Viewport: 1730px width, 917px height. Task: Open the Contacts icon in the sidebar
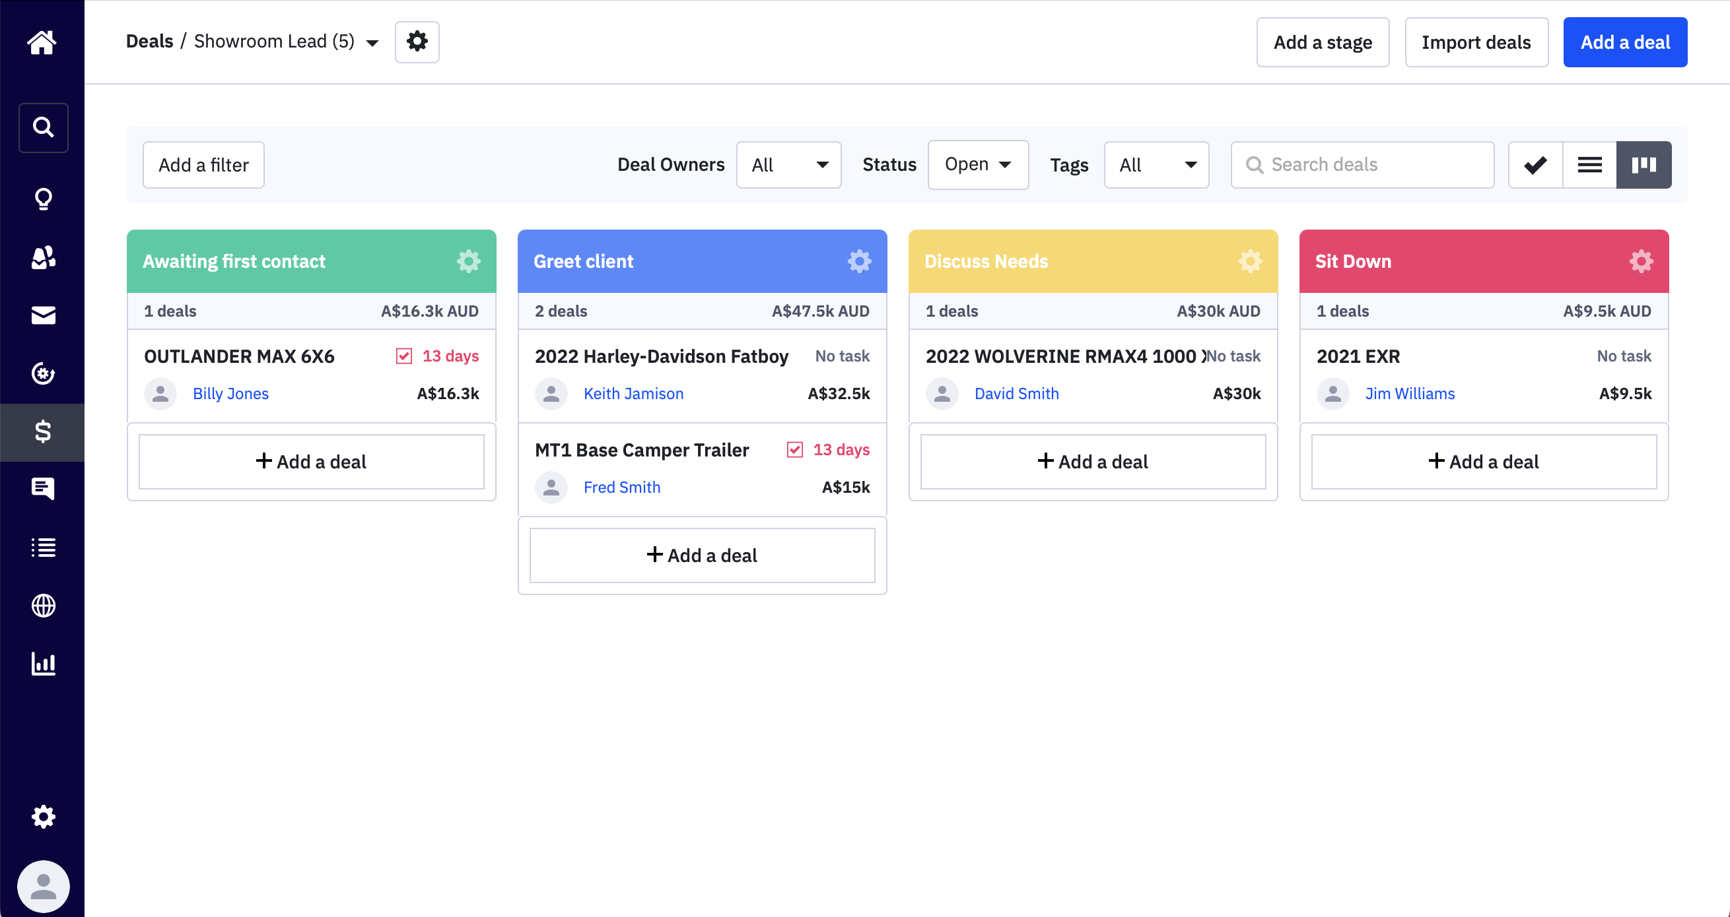pyautogui.click(x=43, y=257)
